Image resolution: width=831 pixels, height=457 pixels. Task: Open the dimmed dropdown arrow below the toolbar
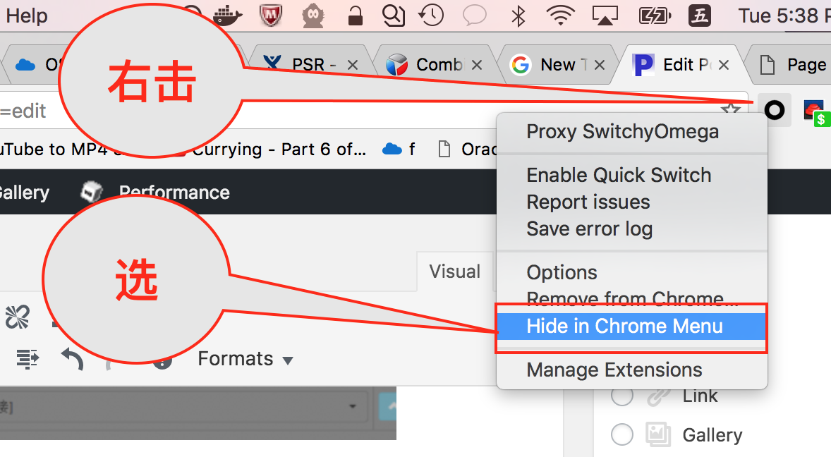353,406
